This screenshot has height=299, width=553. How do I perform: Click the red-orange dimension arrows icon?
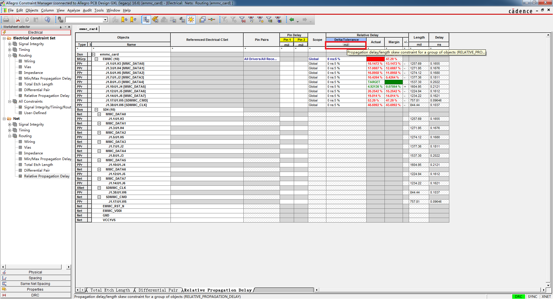tap(212, 20)
